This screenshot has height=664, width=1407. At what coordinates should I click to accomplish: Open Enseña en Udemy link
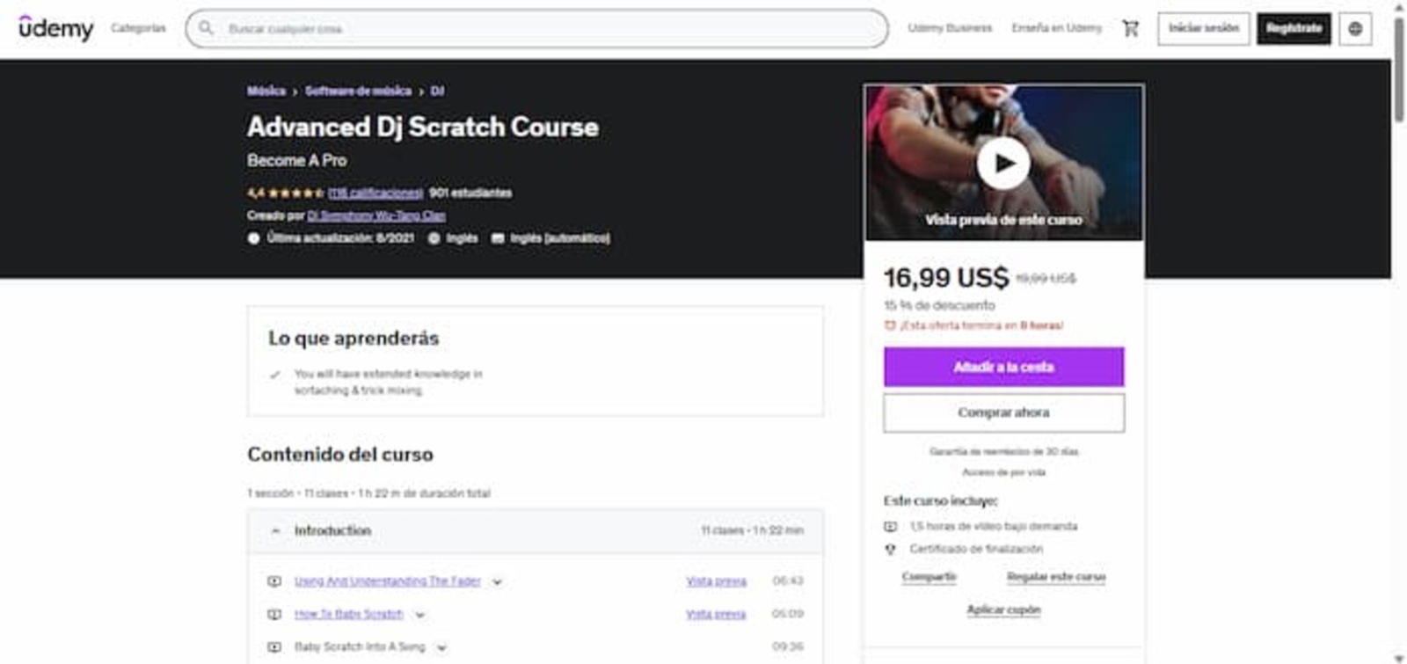[x=1056, y=28]
